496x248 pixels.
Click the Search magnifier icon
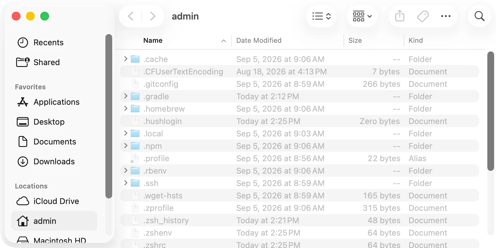(x=480, y=16)
